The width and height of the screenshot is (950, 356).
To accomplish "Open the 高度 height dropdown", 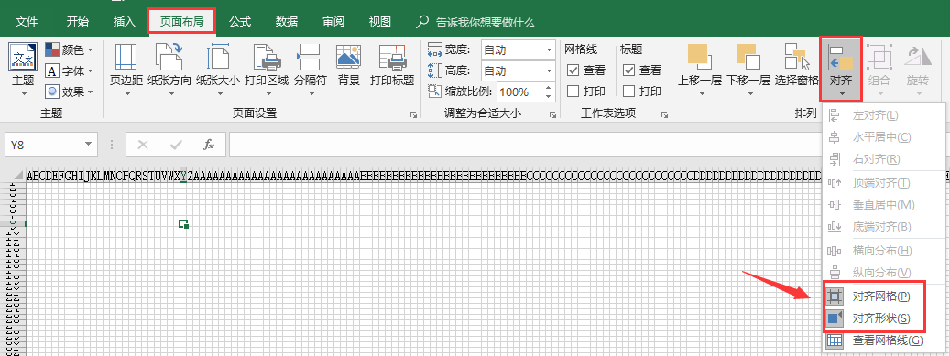I will tap(549, 71).
